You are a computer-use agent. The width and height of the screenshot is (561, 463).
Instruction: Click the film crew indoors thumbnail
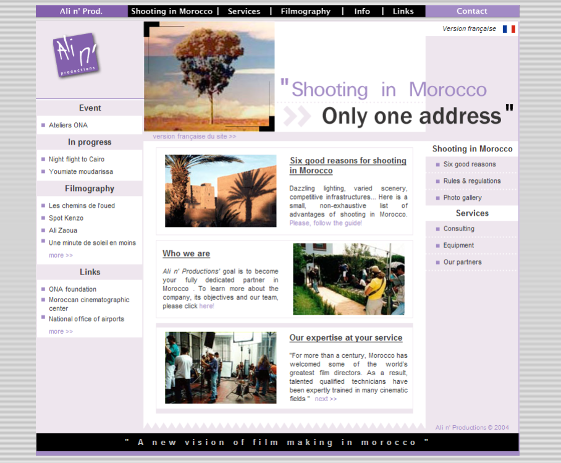point(221,368)
